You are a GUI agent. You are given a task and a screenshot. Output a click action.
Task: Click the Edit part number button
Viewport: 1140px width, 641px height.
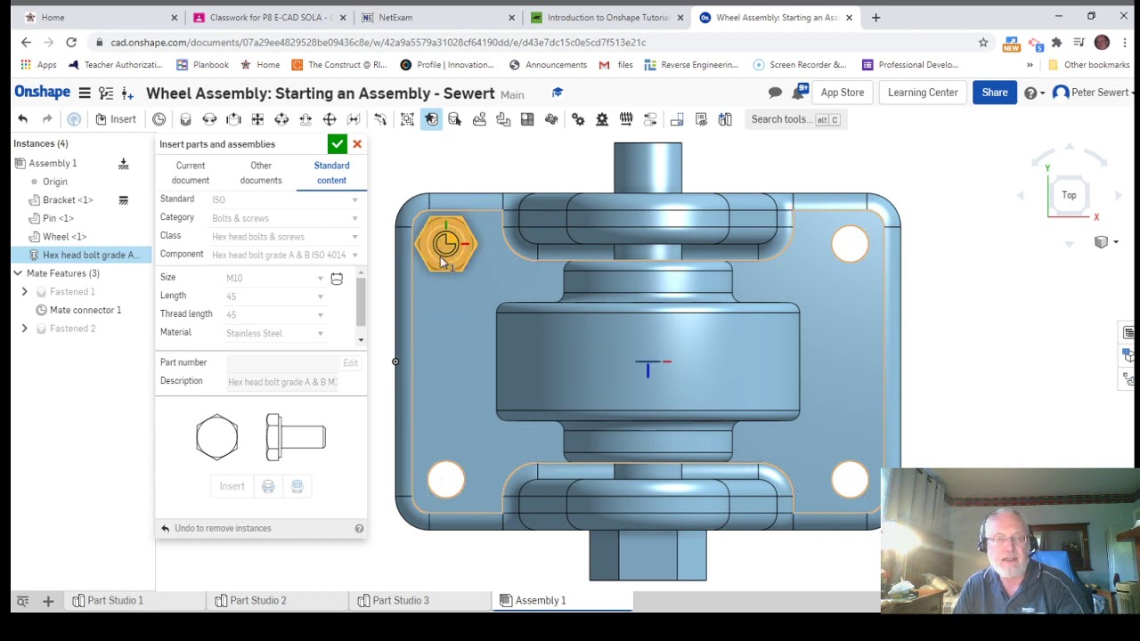(x=350, y=363)
